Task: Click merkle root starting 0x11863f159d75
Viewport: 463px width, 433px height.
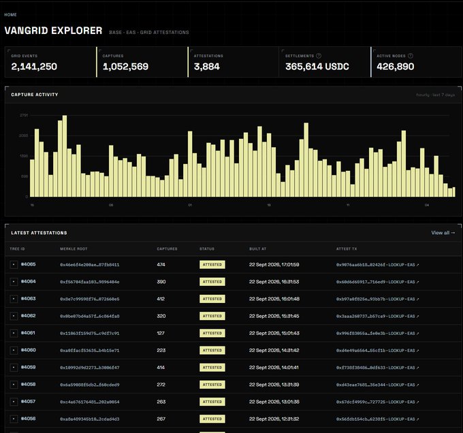Action: pos(90,333)
